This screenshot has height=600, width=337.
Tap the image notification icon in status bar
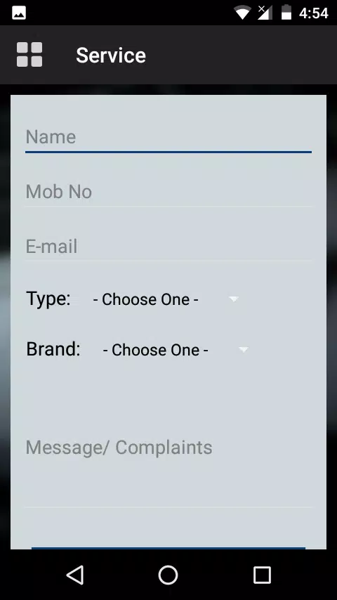coord(19,13)
